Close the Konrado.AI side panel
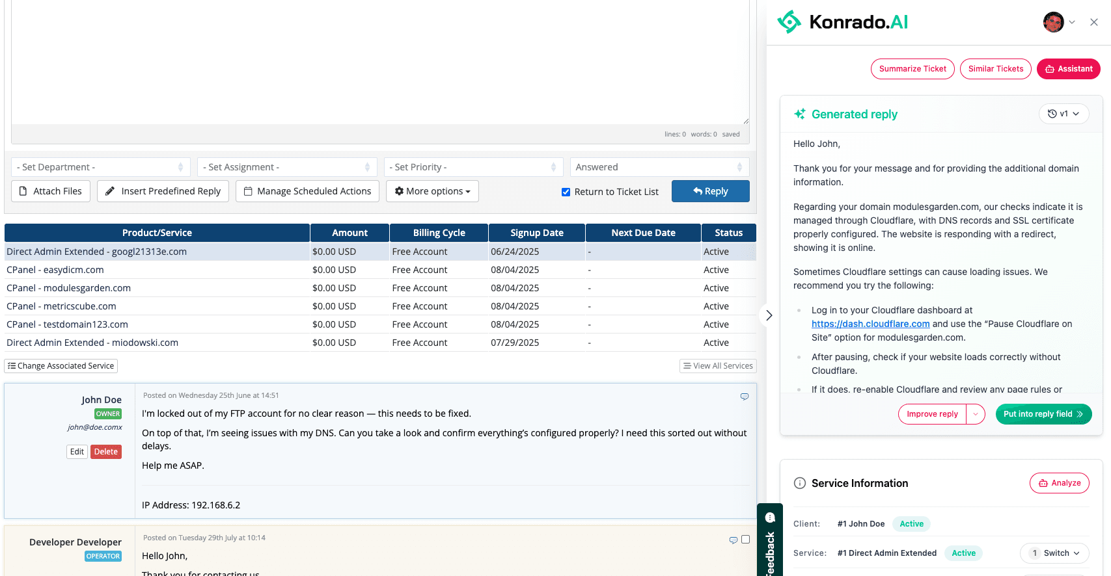 coord(1094,22)
